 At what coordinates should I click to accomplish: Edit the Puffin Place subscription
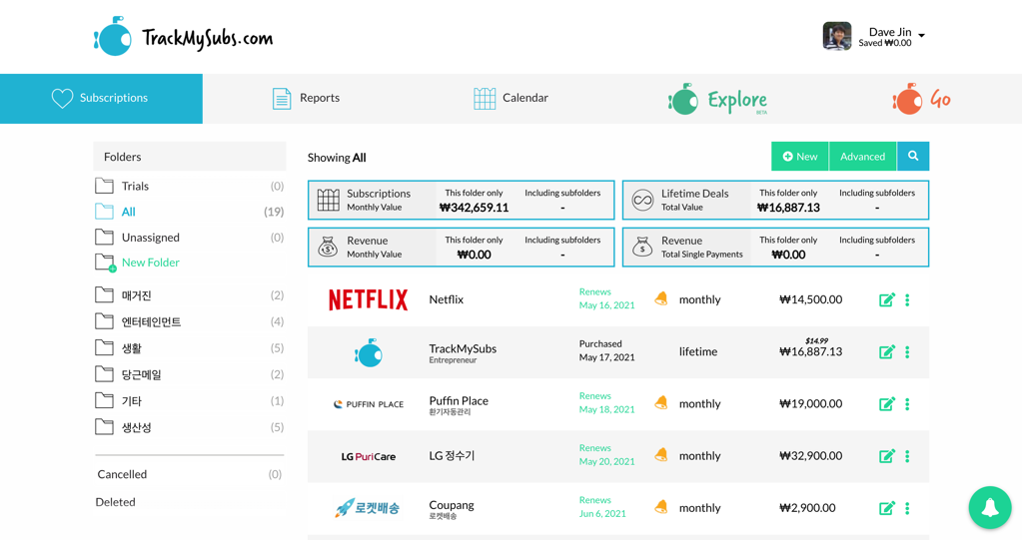(886, 404)
